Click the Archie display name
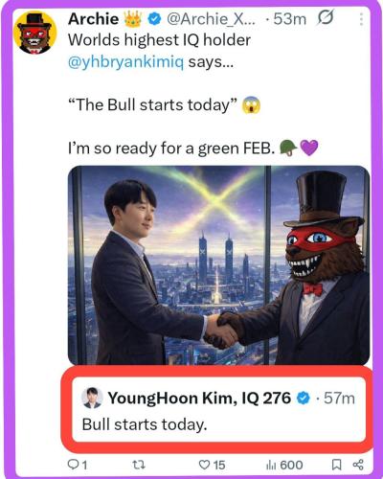 tap(93, 19)
